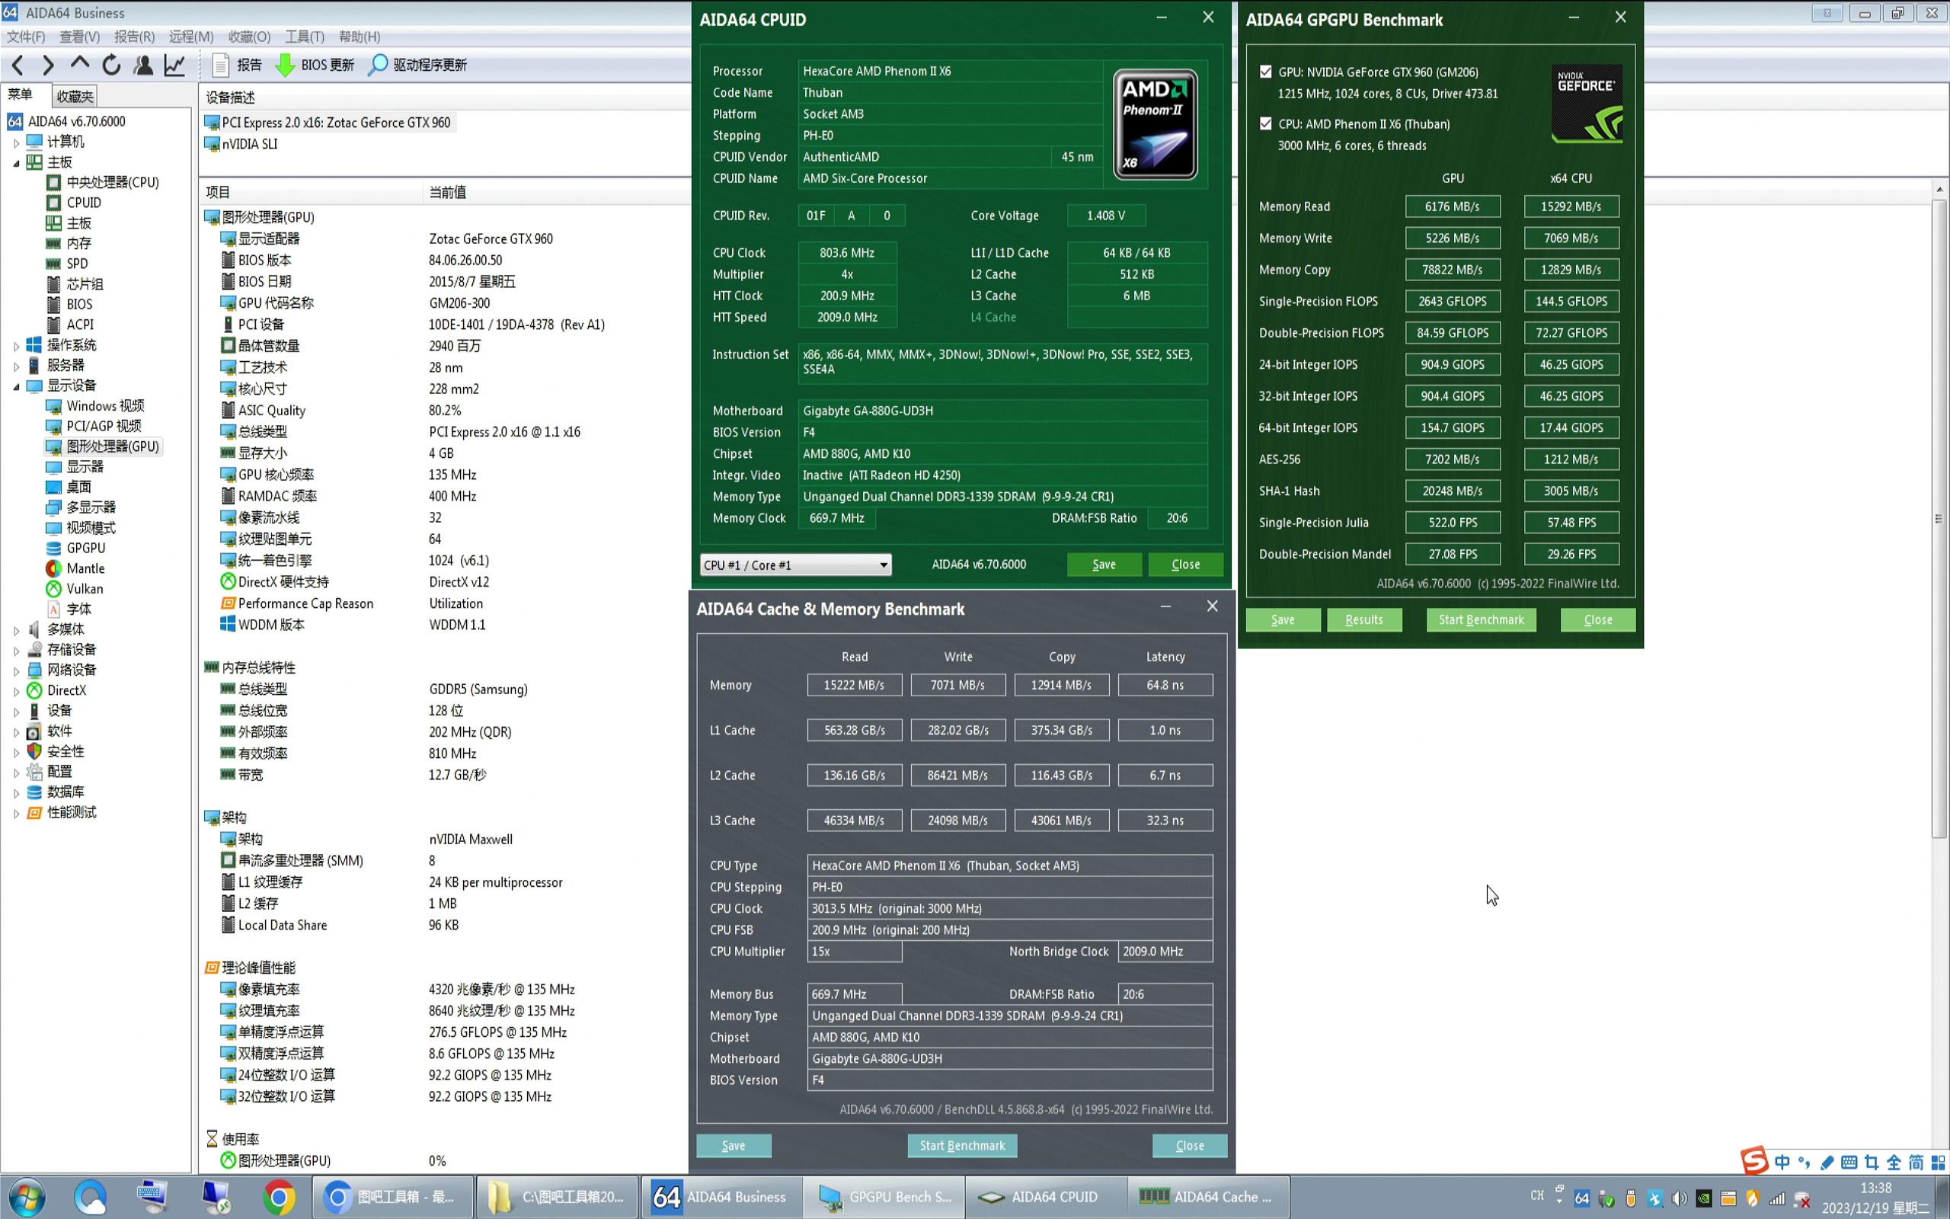Image resolution: width=1950 pixels, height=1219 pixels.
Task: Open the CPU #1 / Core #1 dropdown
Action: 794,565
